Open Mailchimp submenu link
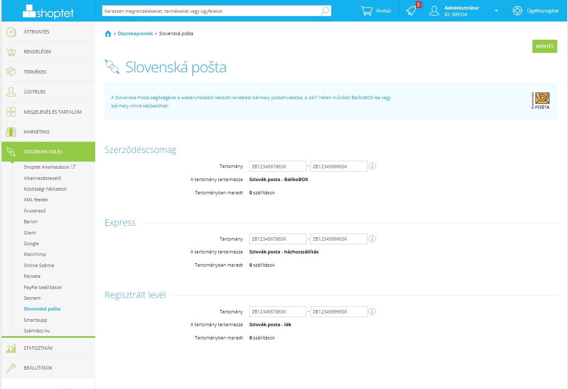The width and height of the screenshot is (568, 389). pos(35,254)
